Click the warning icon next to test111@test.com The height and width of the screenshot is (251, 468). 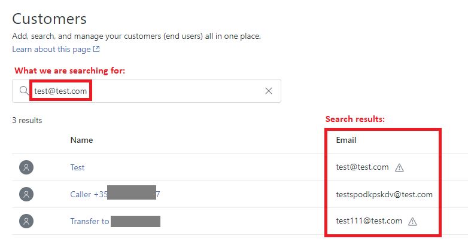point(412,222)
